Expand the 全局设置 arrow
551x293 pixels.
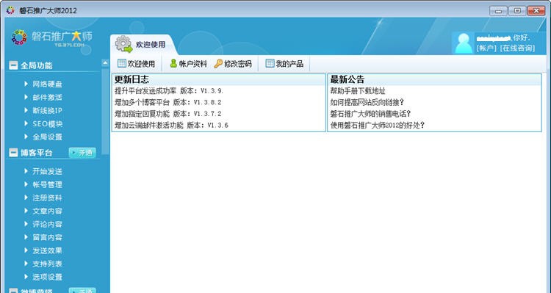click(26, 137)
